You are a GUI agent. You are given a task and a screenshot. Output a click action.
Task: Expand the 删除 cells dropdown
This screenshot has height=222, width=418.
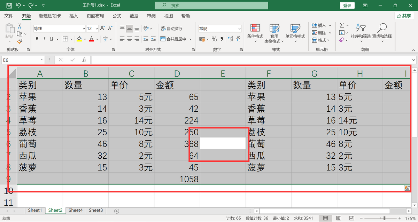[330, 33]
